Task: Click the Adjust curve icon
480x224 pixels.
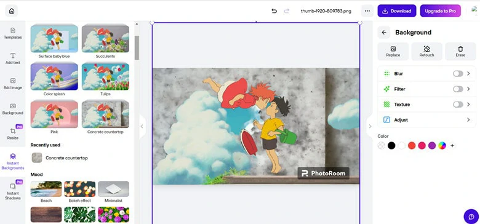Action: point(386,120)
